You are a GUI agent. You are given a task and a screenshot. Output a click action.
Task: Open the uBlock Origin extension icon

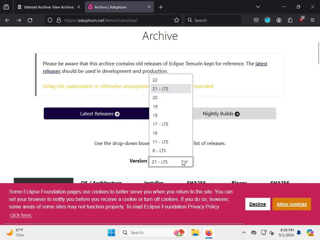pyautogui.click(x=302, y=20)
